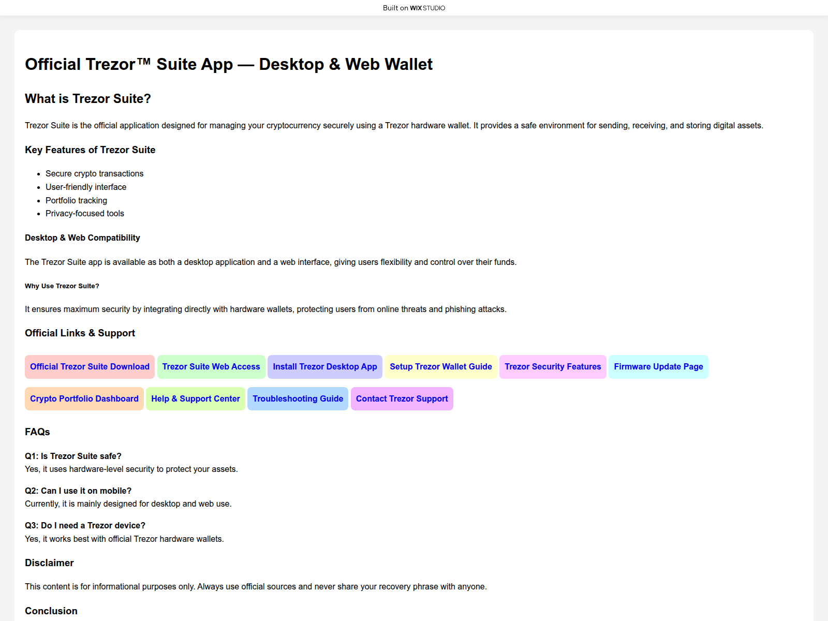Click the 'What is Trezor Suite?' heading
The height and width of the screenshot is (621, 828).
[88, 99]
